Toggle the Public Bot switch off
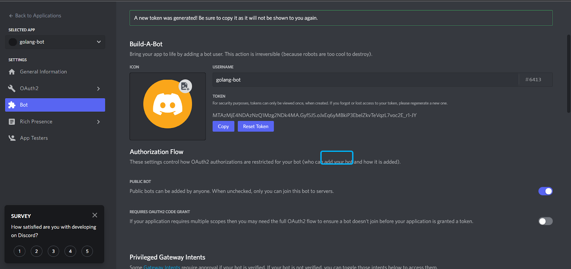571x269 pixels. (x=545, y=191)
